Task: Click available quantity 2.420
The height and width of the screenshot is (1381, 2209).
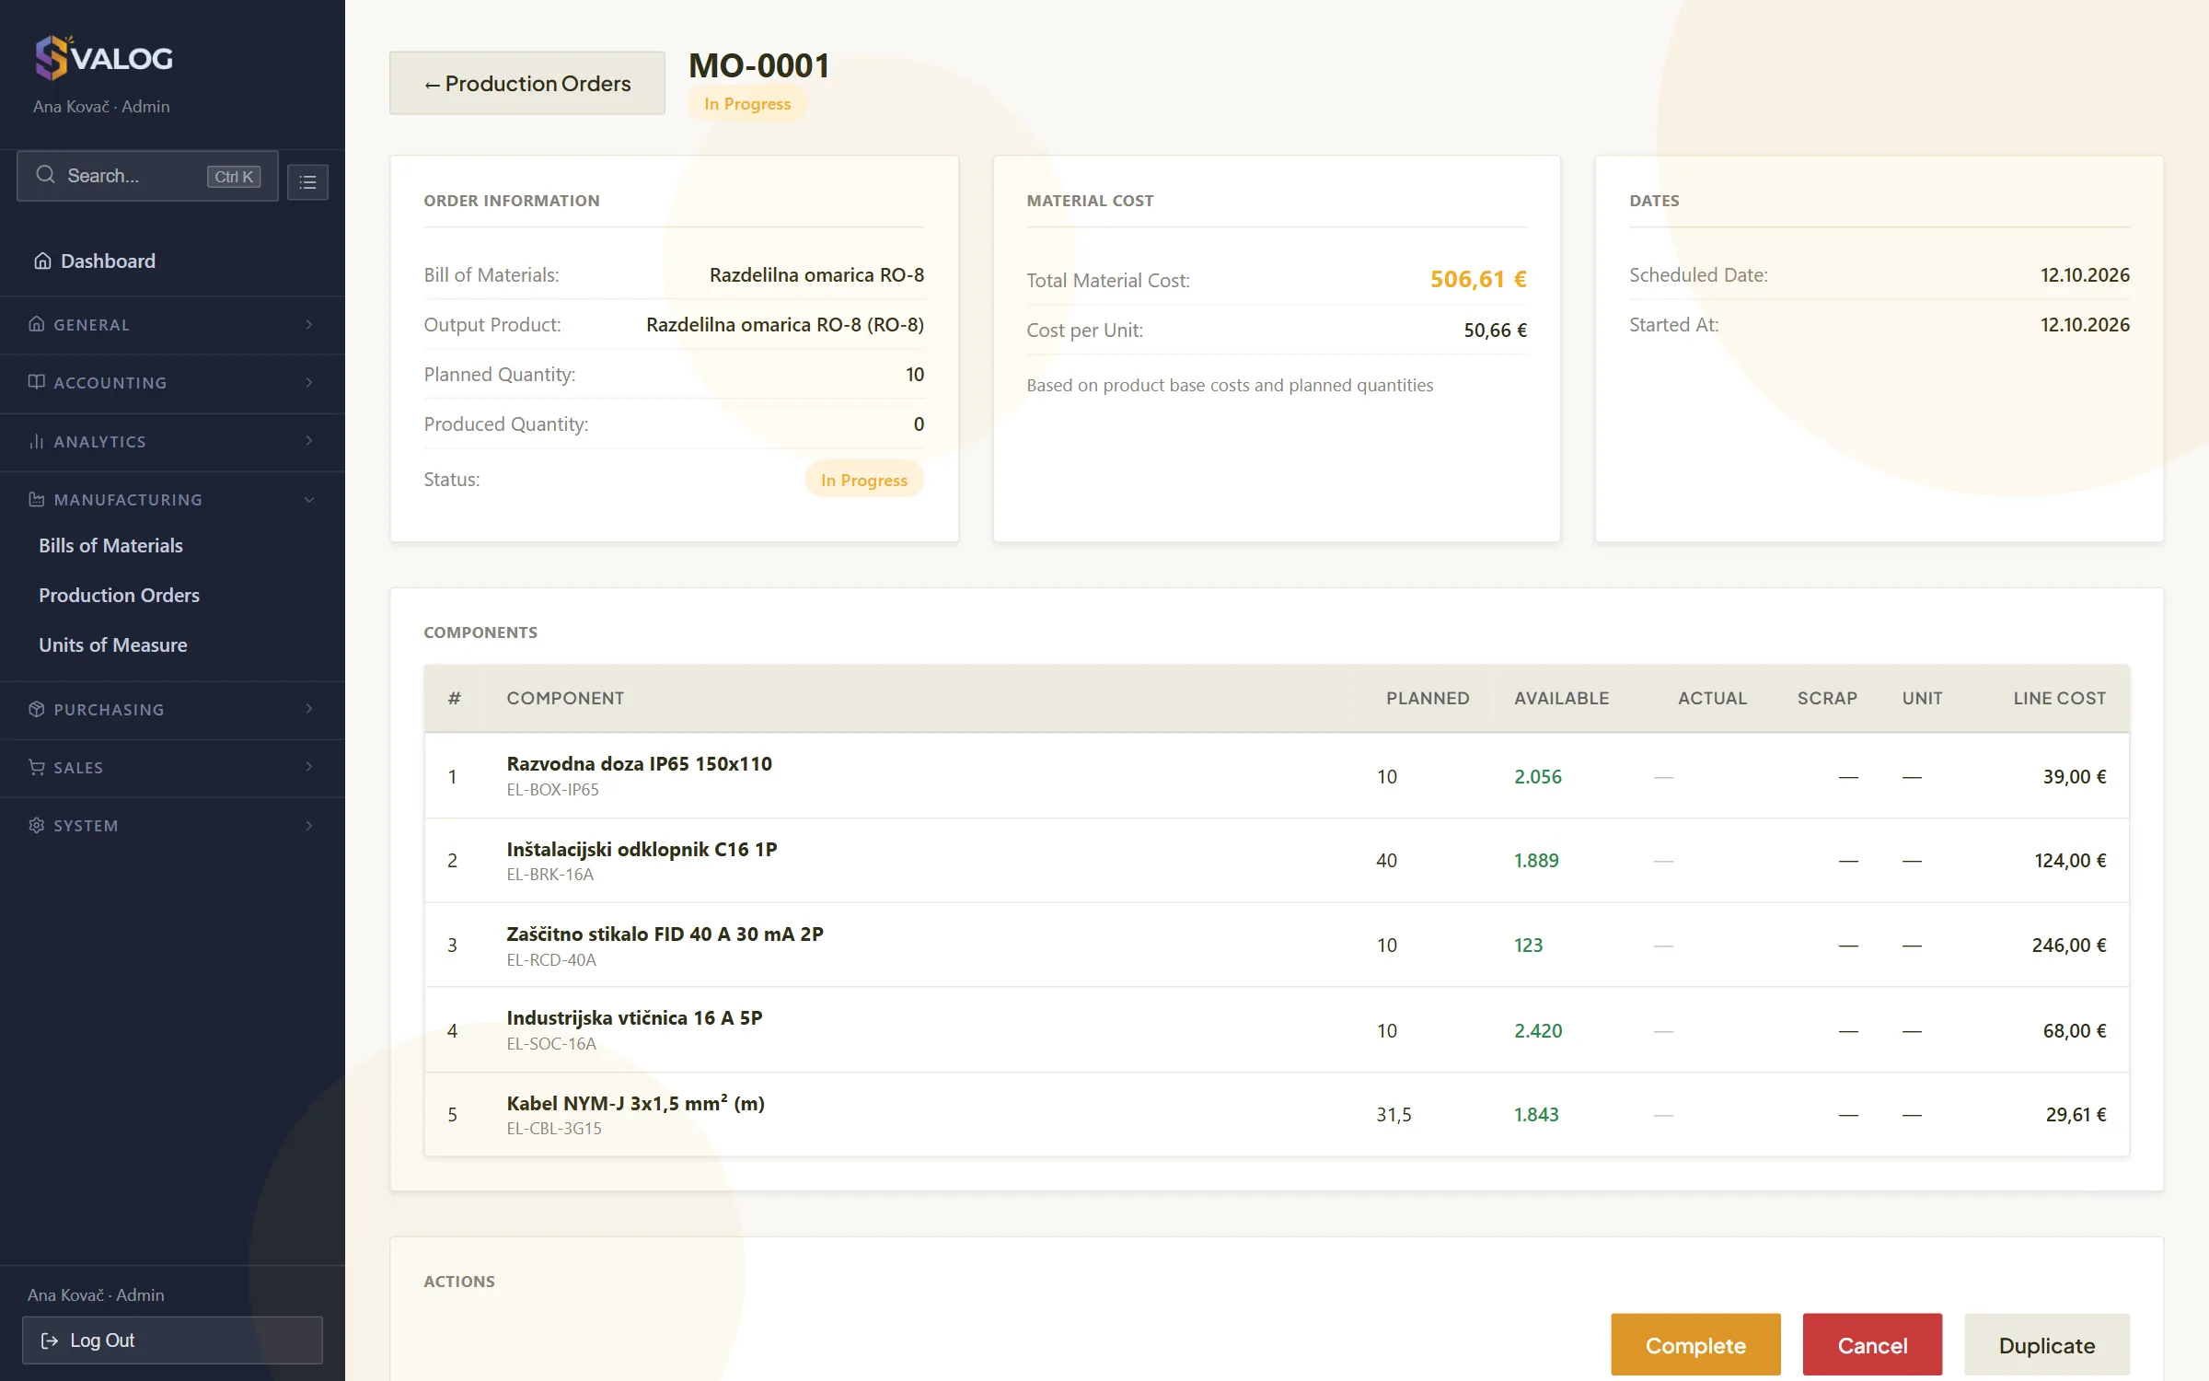Action: [x=1538, y=1031]
